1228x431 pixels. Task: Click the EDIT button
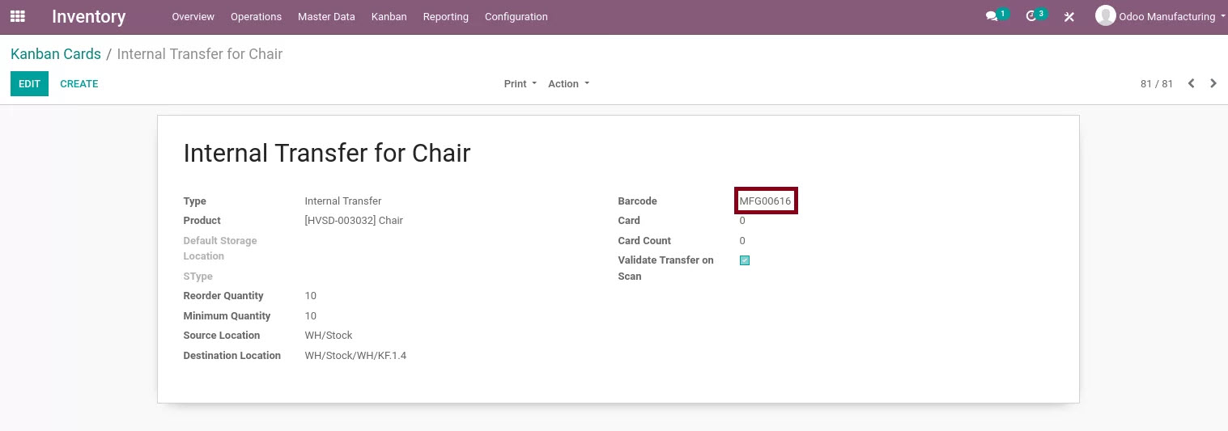tap(29, 83)
